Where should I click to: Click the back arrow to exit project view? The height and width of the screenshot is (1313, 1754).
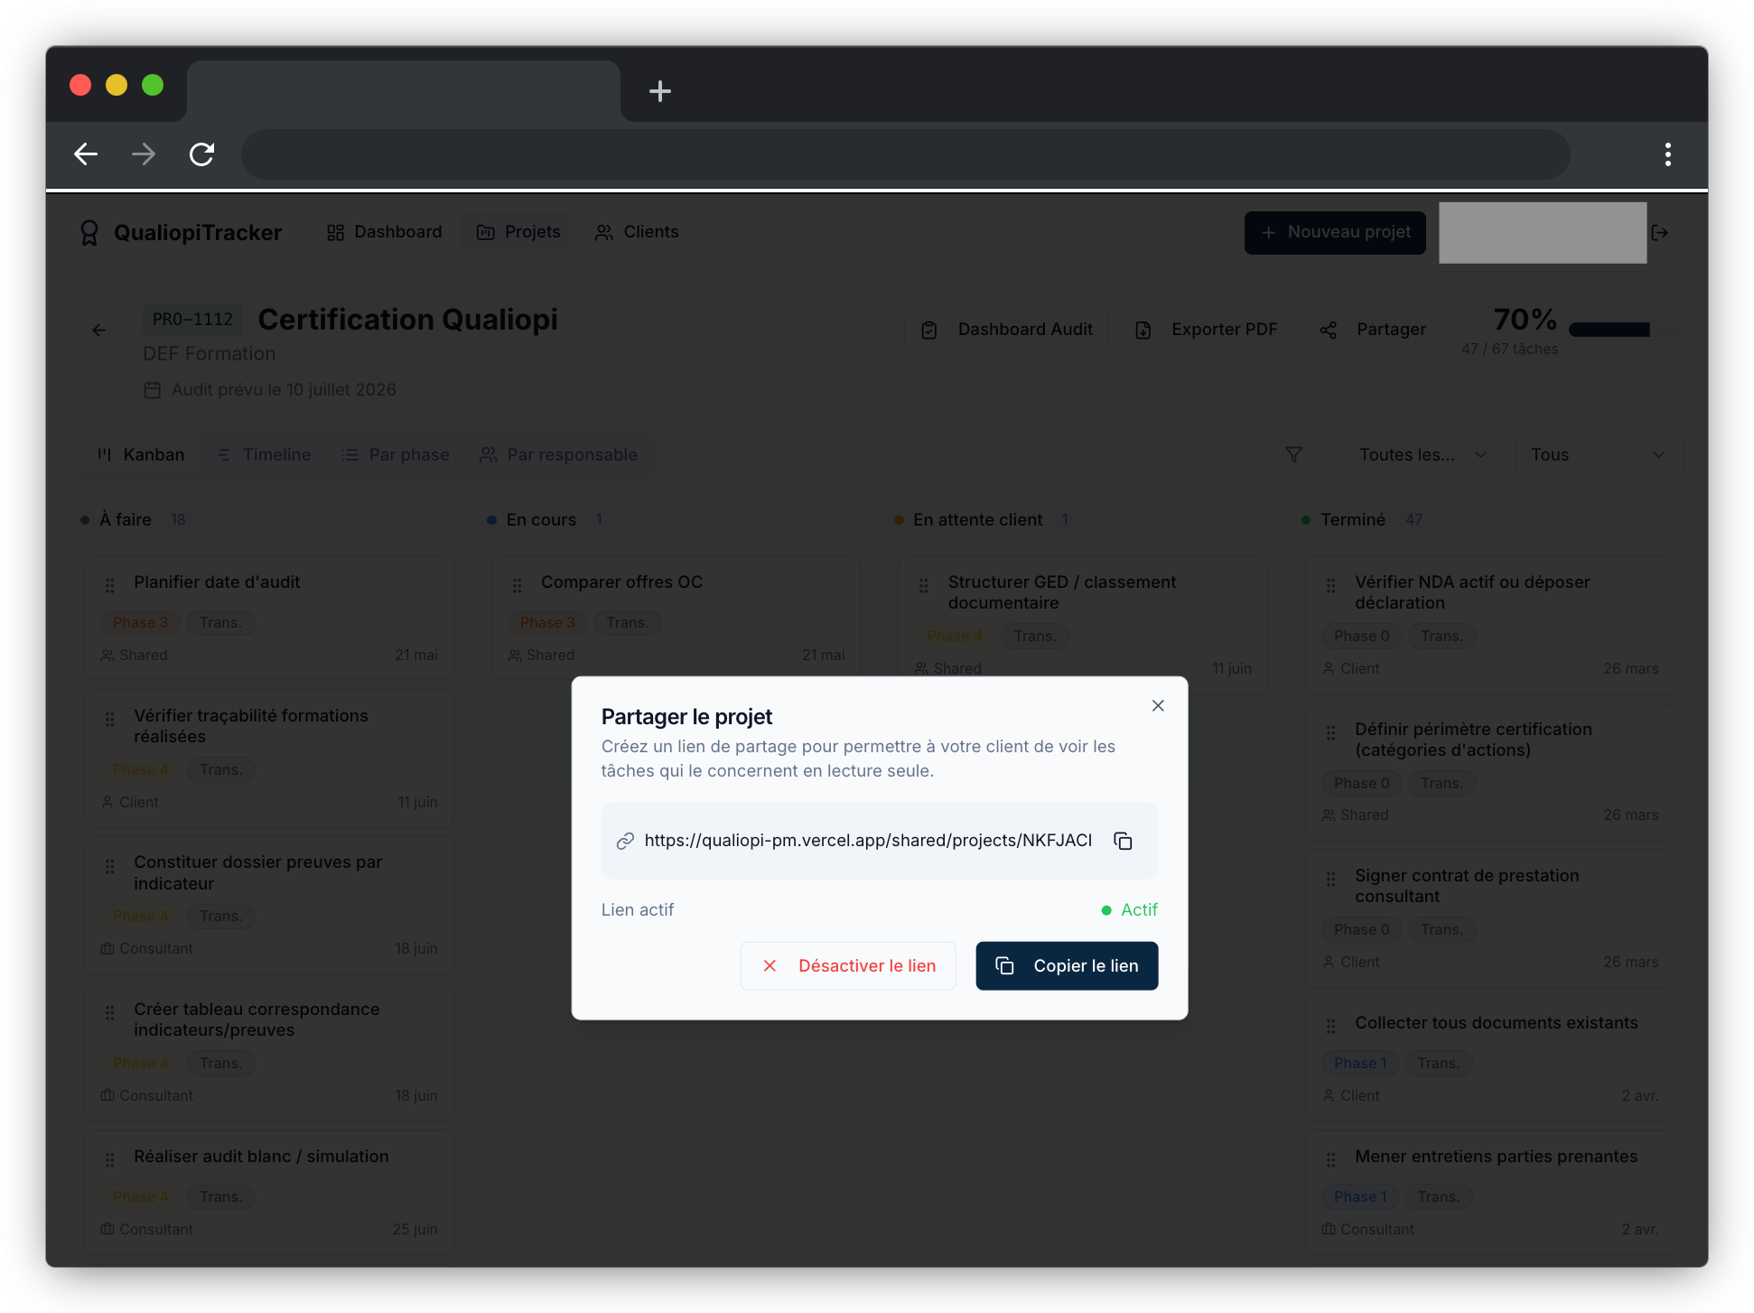click(x=98, y=330)
